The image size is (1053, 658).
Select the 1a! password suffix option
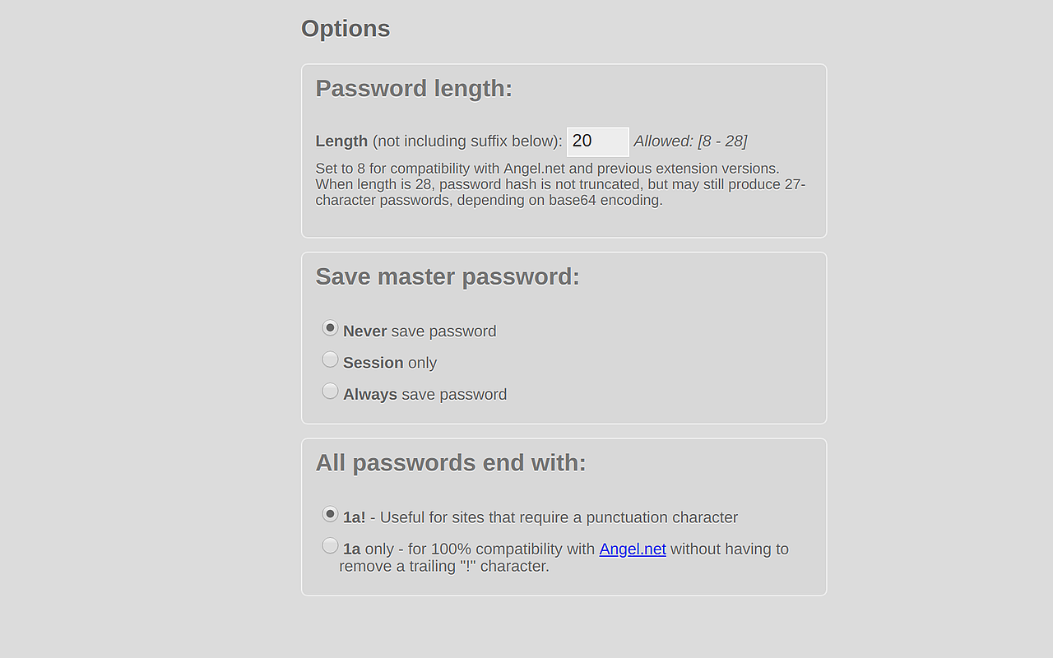(x=330, y=514)
